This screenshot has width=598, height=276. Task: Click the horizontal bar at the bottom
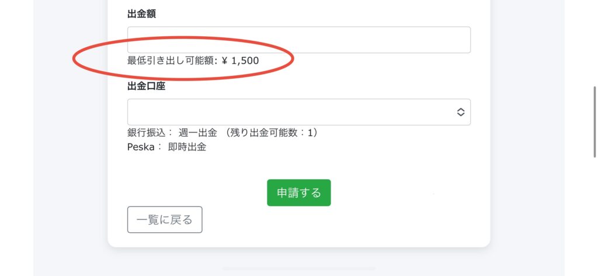pyautogui.click(x=298, y=269)
